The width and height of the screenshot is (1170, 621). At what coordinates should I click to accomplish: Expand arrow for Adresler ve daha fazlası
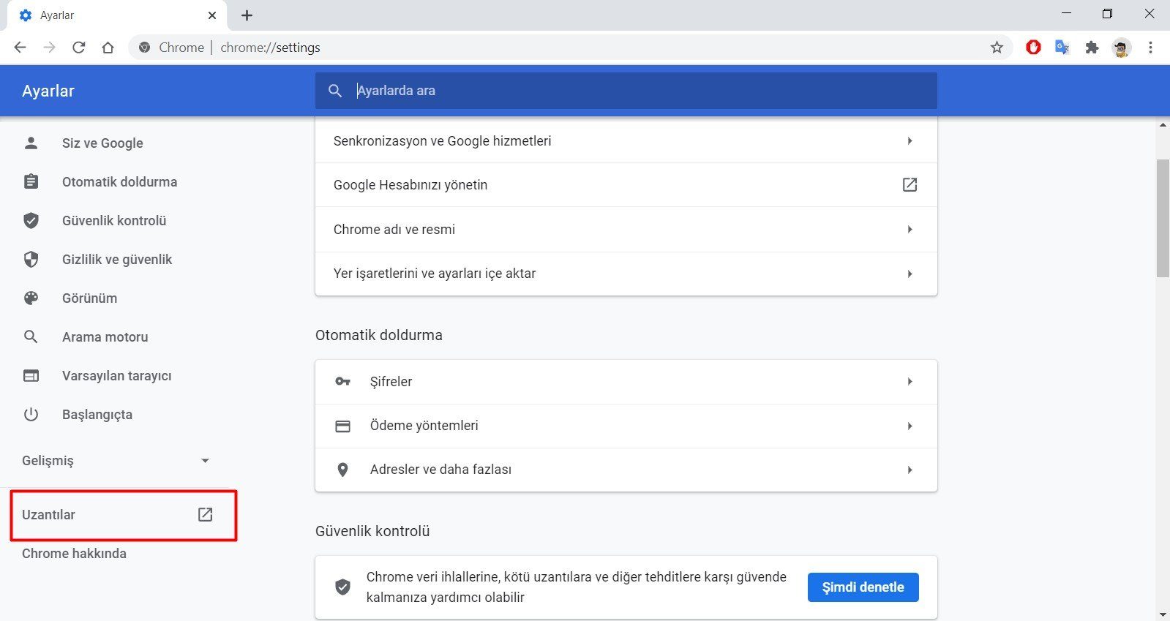point(910,470)
